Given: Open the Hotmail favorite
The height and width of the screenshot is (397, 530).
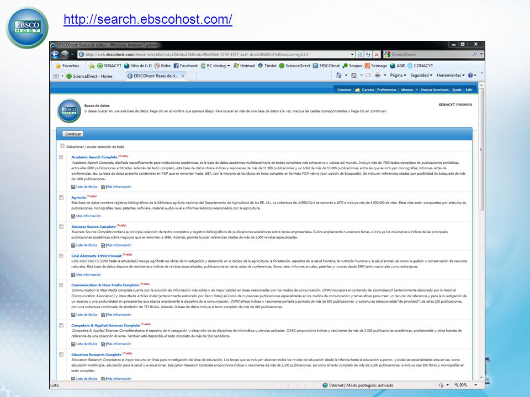Looking at the screenshot, I should point(245,66).
